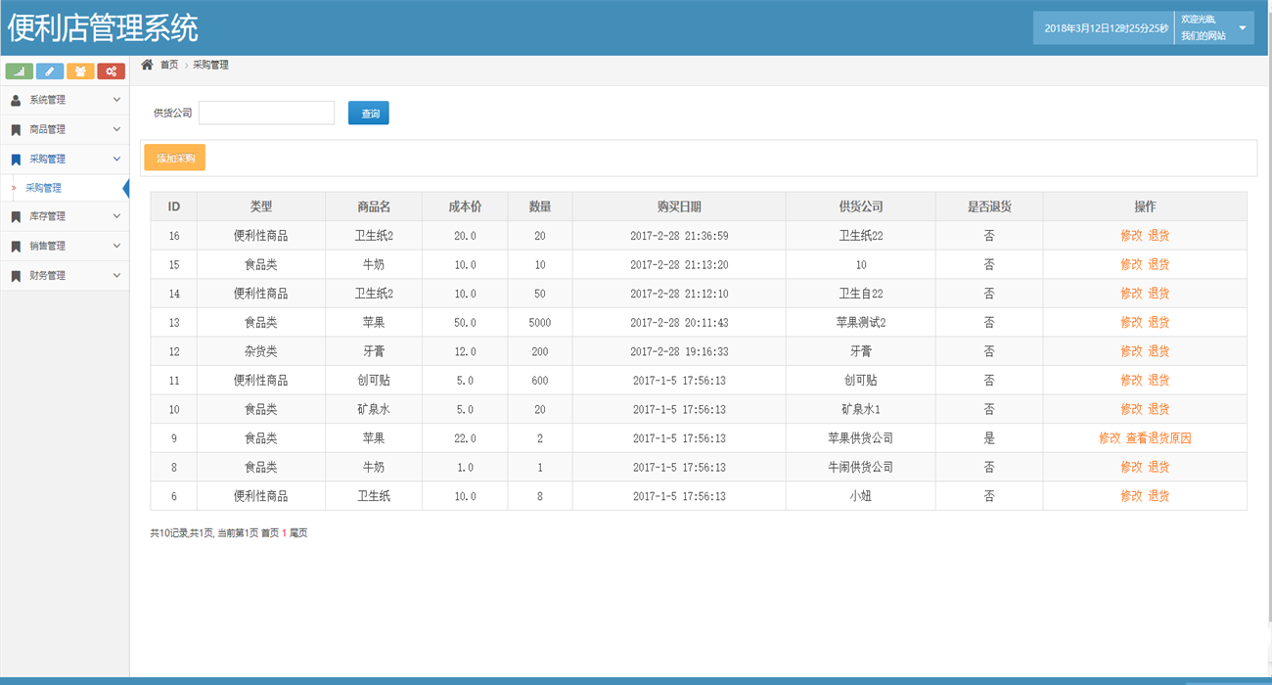Click 修改 for purchase ID 11
Image resolution: width=1272 pixels, height=685 pixels.
pyautogui.click(x=1131, y=380)
